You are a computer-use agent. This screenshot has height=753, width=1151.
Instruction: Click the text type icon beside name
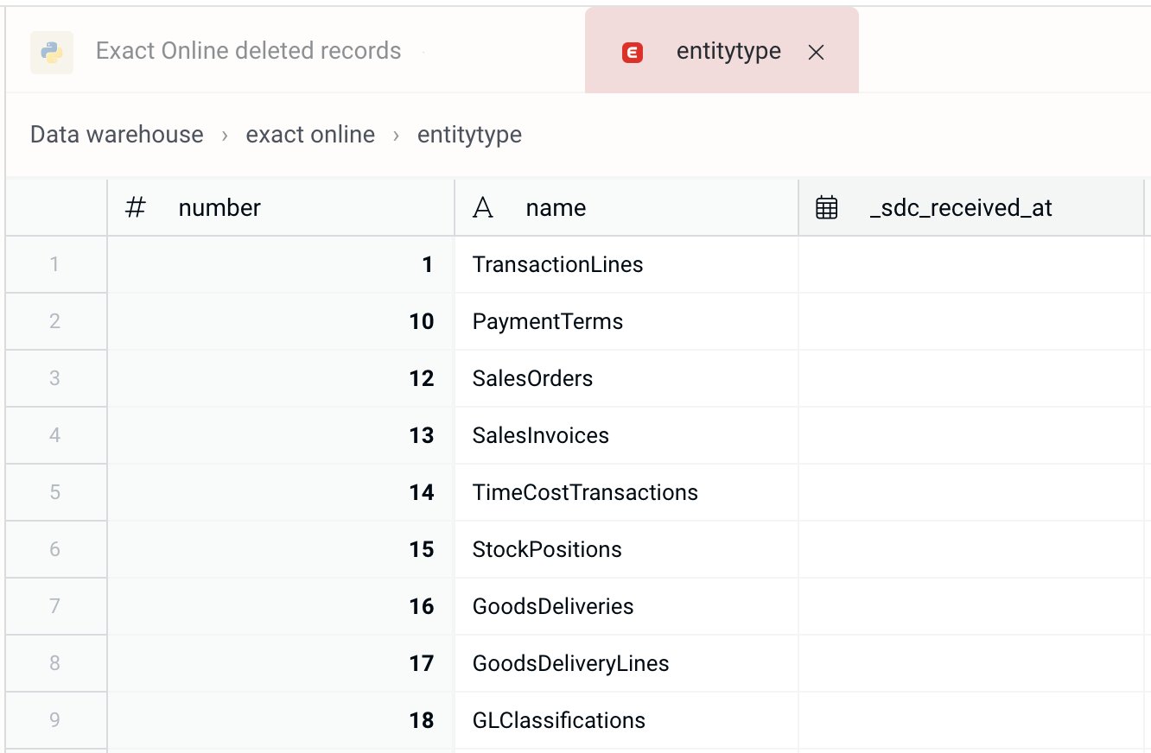coord(483,207)
